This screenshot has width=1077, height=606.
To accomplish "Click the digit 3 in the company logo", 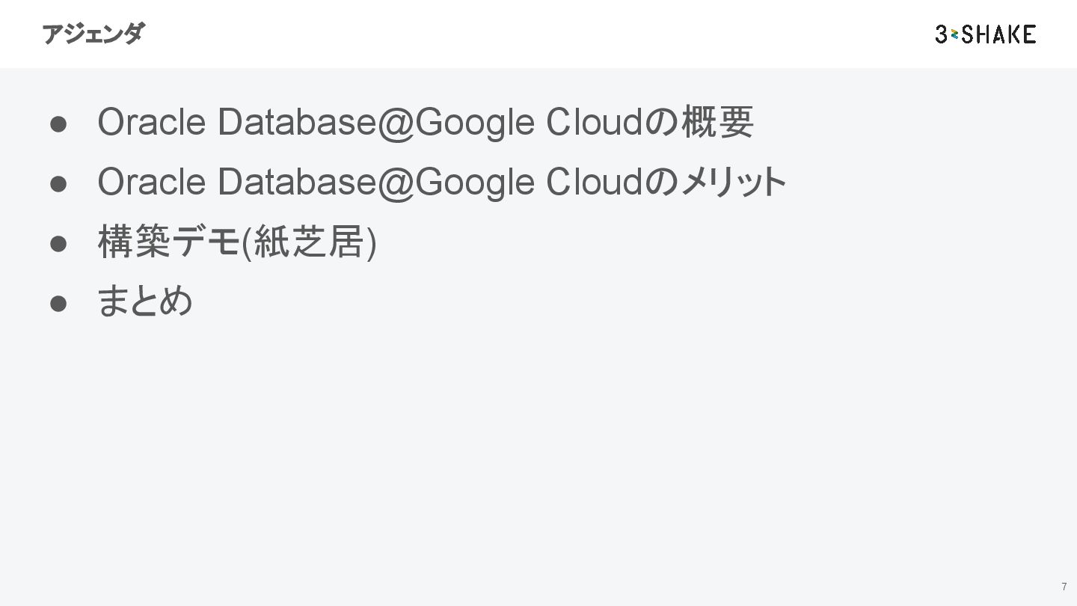I will [x=942, y=34].
